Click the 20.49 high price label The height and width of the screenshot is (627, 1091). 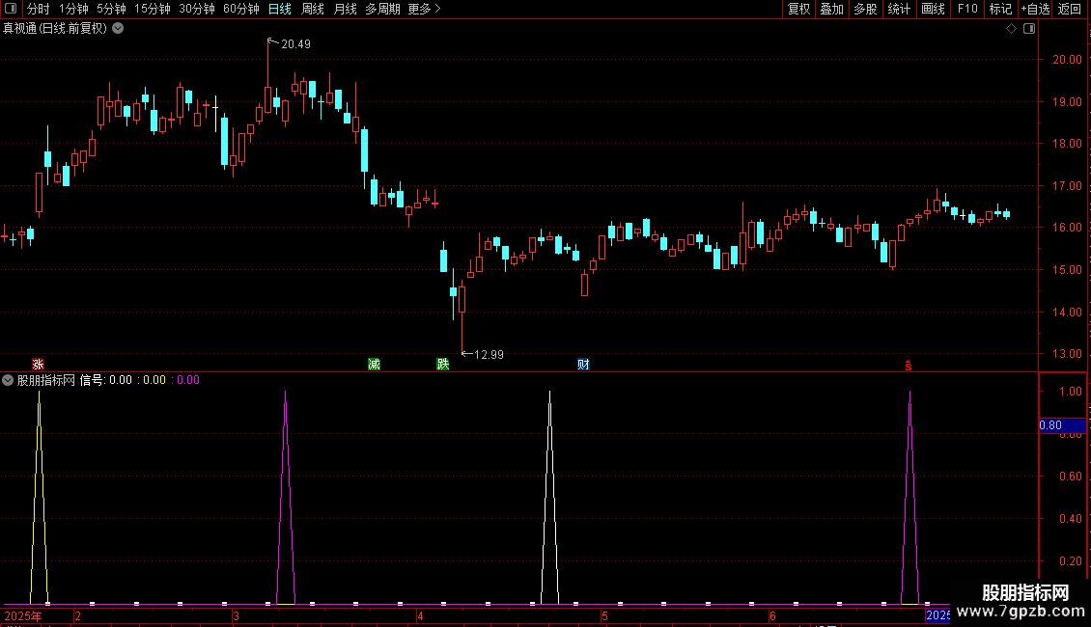point(295,44)
